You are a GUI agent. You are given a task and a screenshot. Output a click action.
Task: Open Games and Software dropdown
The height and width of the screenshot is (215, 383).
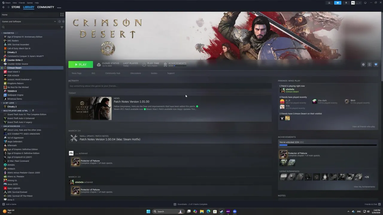coord(29,21)
